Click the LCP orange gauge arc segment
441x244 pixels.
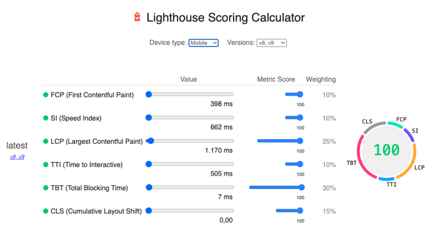[411, 162]
